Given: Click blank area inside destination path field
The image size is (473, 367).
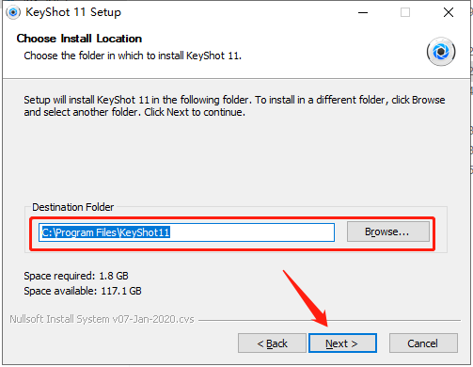Looking at the screenshot, I should (252, 232).
